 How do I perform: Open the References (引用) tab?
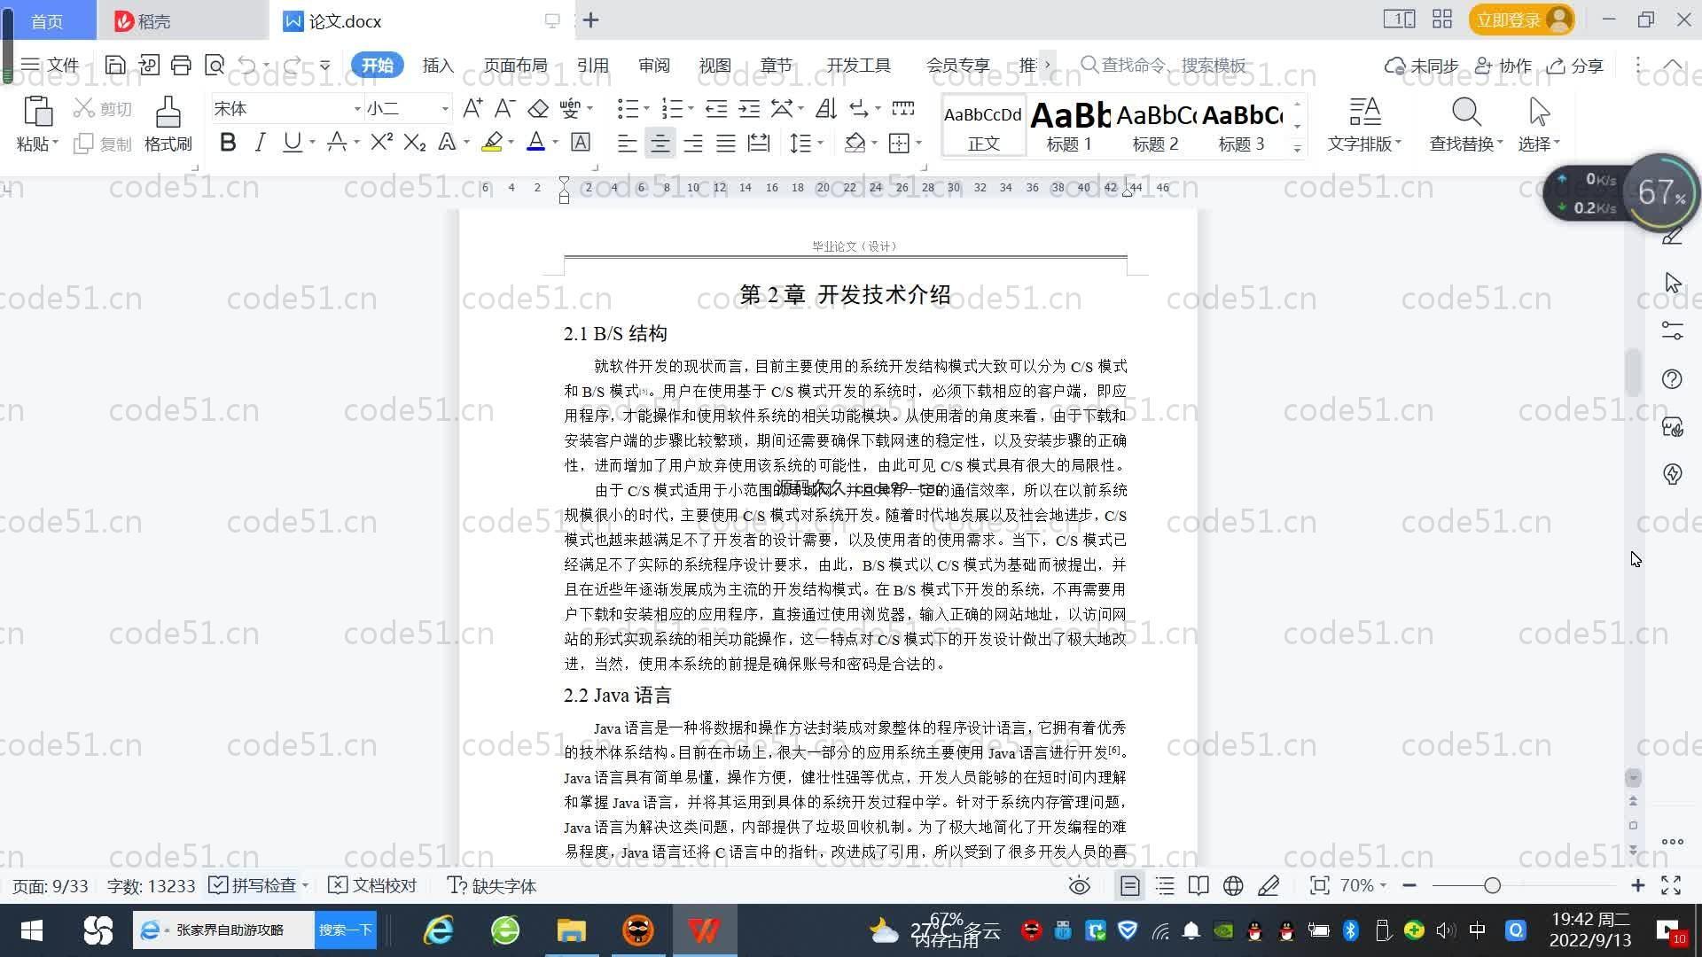(x=592, y=65)
